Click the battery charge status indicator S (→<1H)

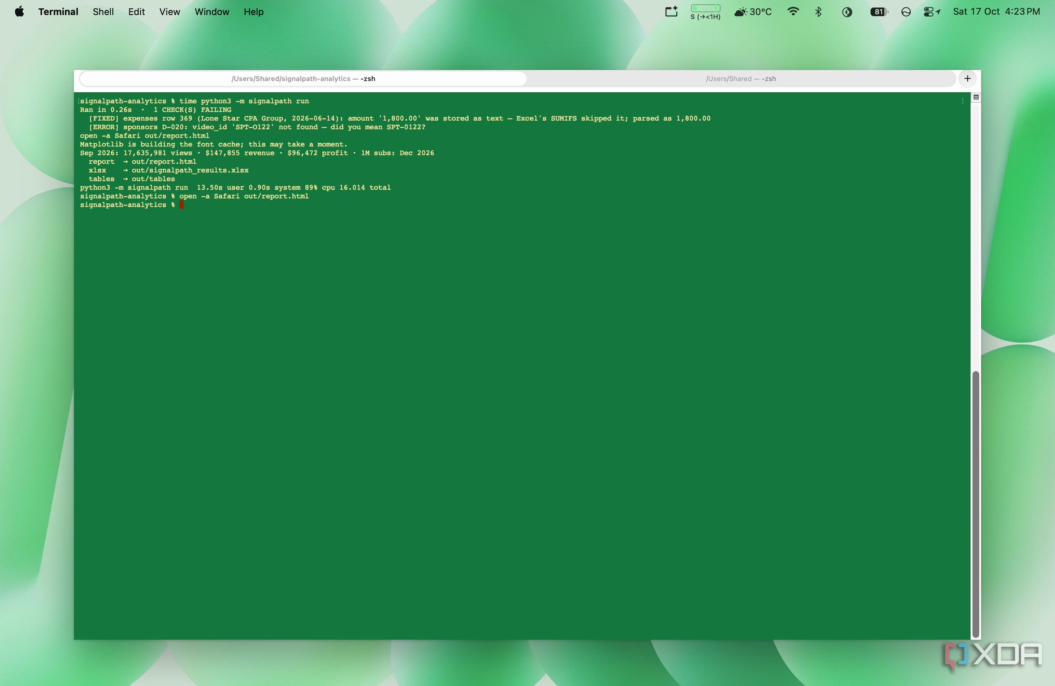[705, 12]
